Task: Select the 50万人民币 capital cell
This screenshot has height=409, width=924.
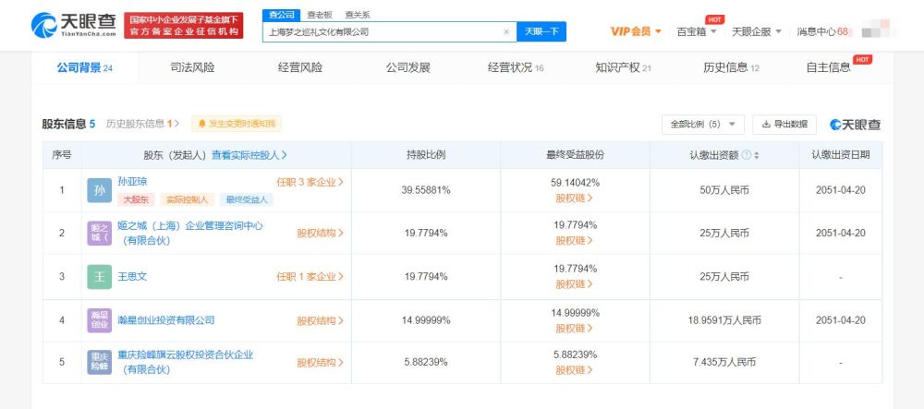Action: click(x=724, y=190)
